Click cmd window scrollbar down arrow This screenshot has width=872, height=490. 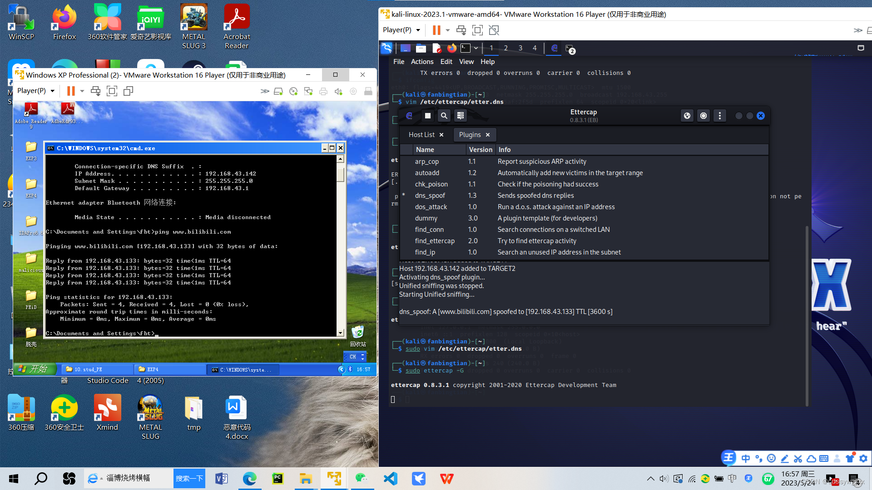pos(340,333)
